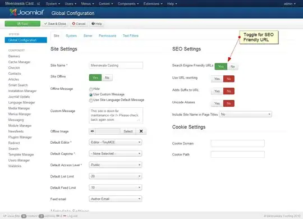This screenshot has width=303, height=219.
Task: Select Hide offline message radio
Action: (91, 89)
